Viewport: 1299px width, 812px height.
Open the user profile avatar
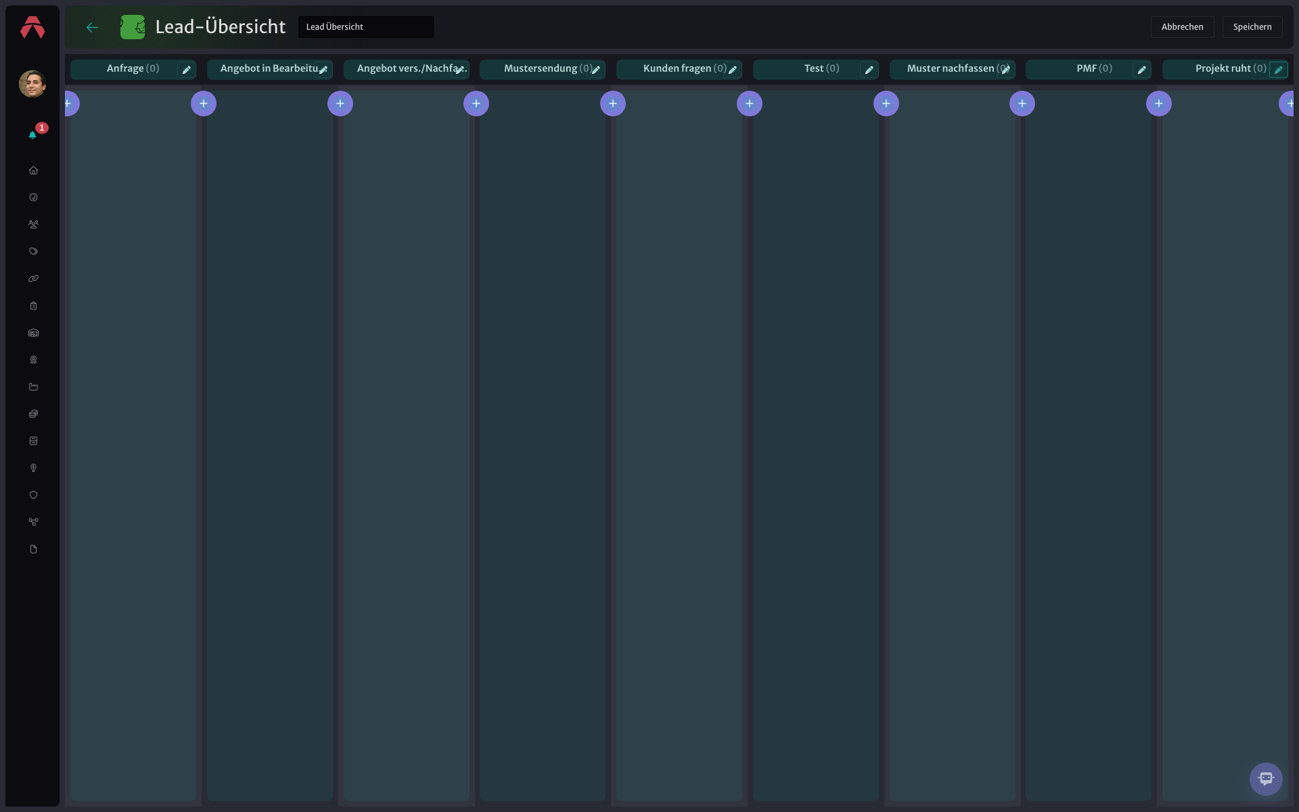click(32, 84)
